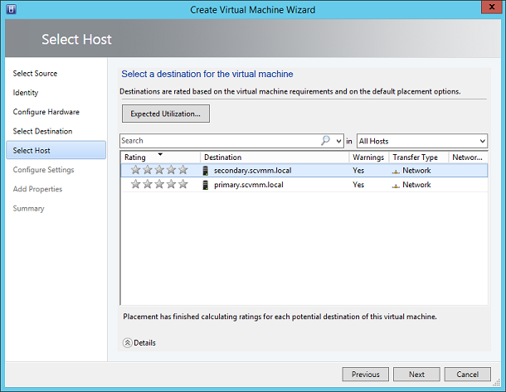Click the Previous button
This screenshot has width=506, height=392.
[x=365, y=375]
